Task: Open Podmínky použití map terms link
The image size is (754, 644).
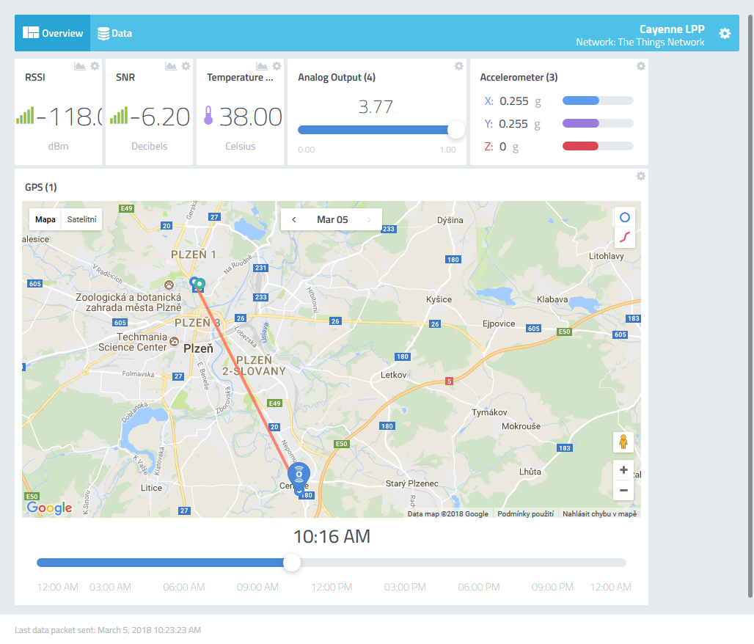Action: coord(526,513)
